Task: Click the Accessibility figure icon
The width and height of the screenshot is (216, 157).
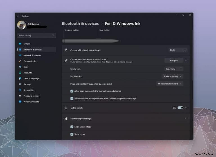Action: click(x=20, y=90)
